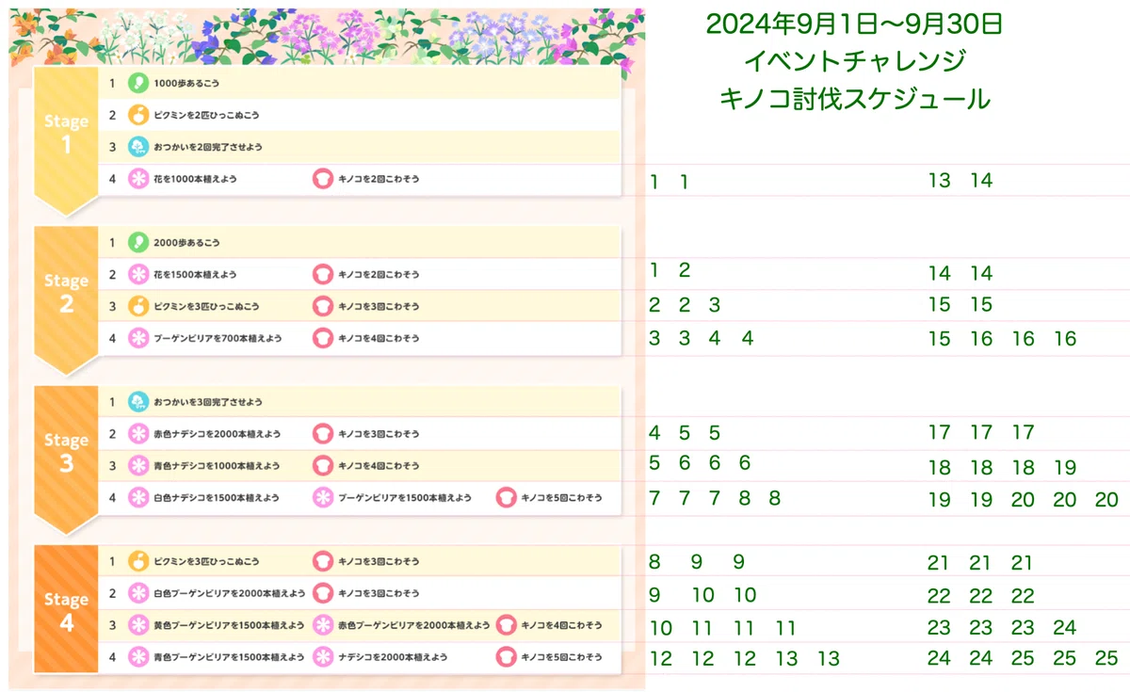Click the task text 赤色ブーゲンビリアを2000本植えよう

pos(414,625)
